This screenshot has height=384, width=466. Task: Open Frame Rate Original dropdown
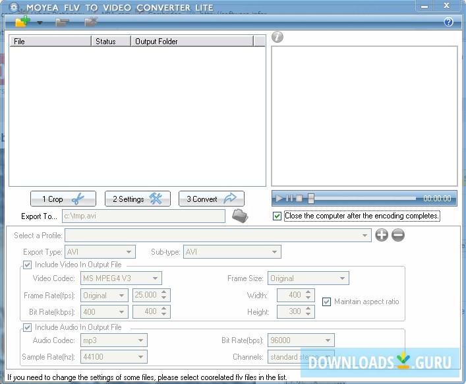point(104,296)
